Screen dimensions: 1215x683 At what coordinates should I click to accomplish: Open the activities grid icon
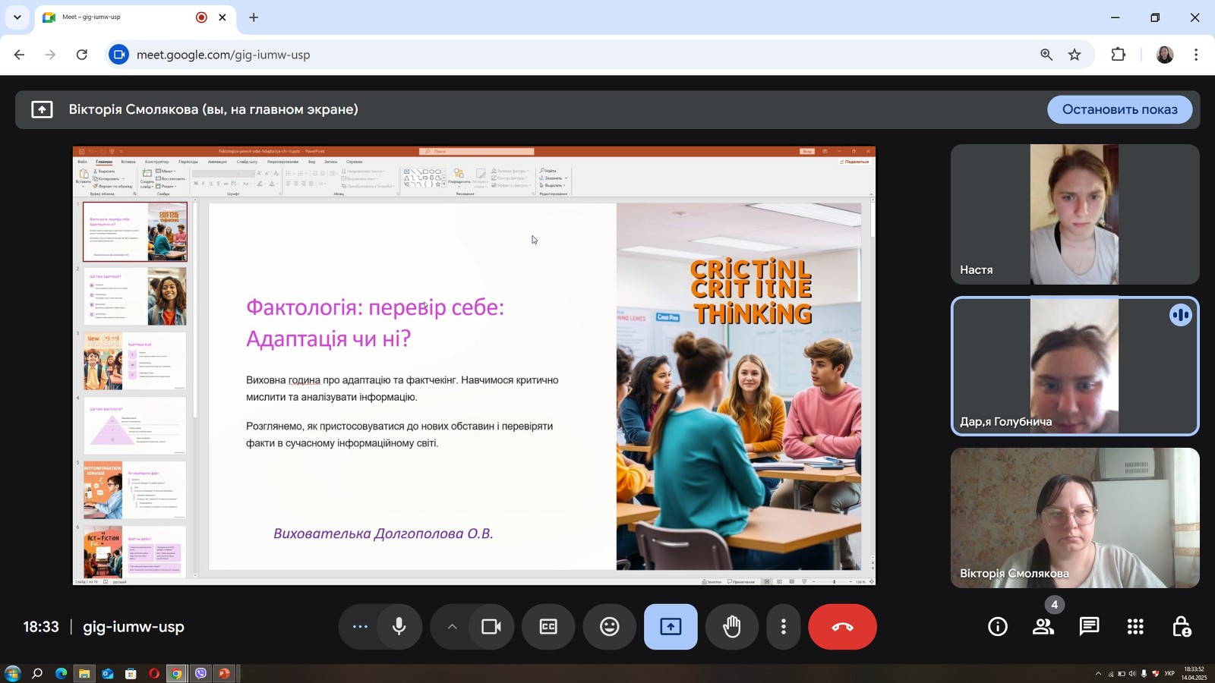pos(1135,627)
